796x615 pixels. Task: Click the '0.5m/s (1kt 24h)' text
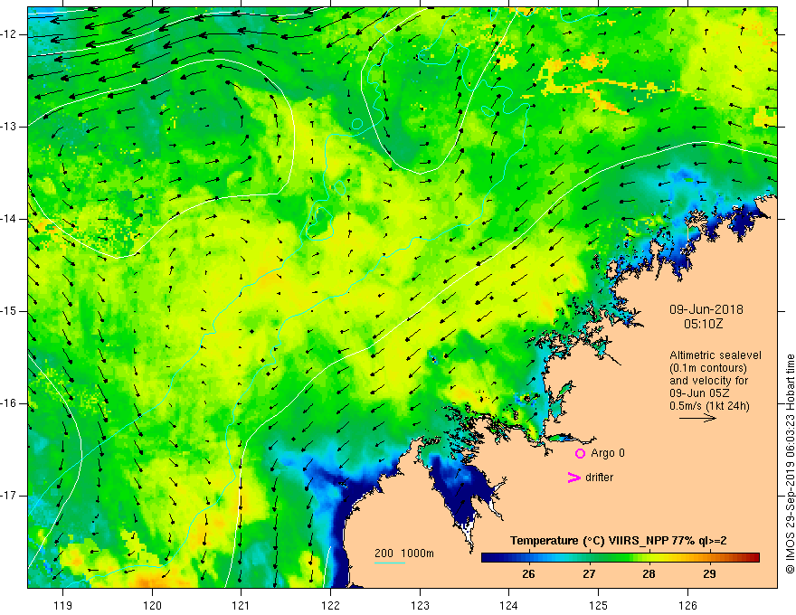tap(709, 406)
